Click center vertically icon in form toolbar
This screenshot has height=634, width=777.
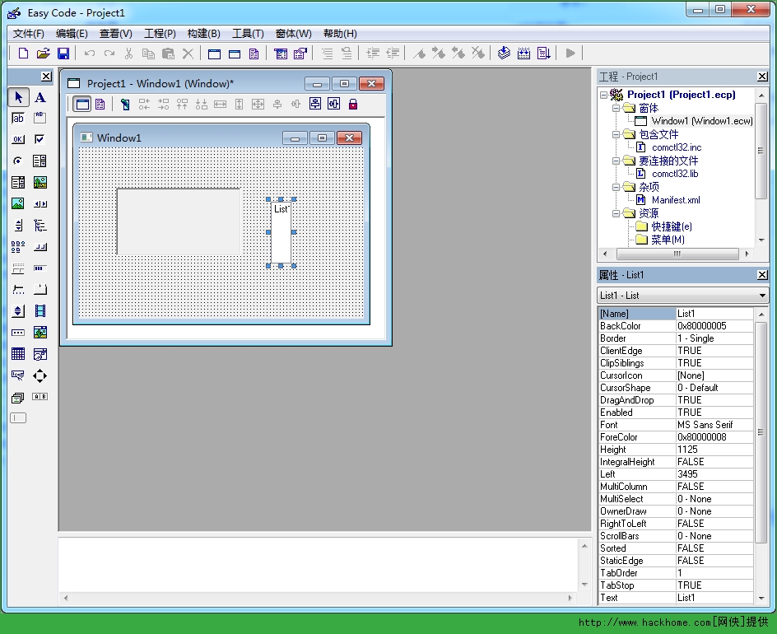[334, 104]
